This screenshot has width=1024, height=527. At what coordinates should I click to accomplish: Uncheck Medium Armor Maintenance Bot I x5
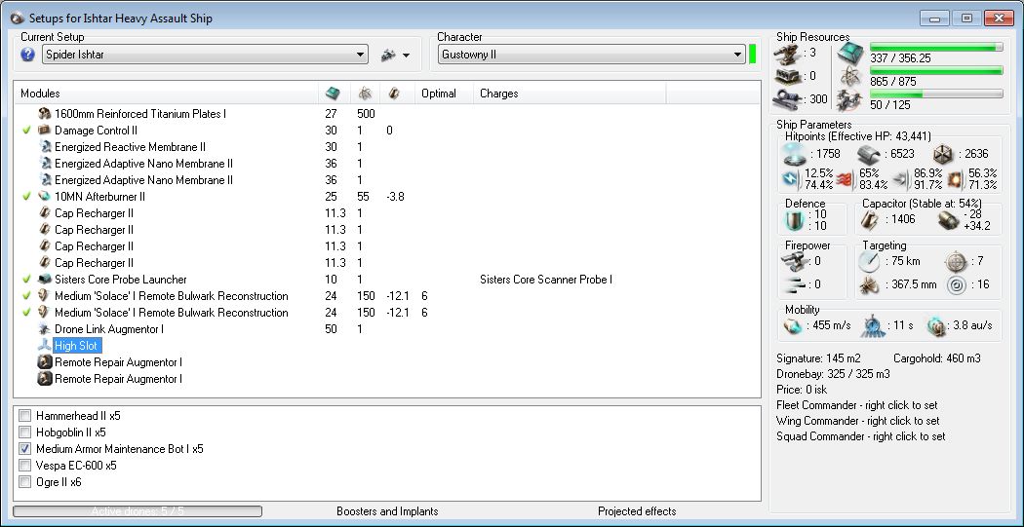click(24, 449)
